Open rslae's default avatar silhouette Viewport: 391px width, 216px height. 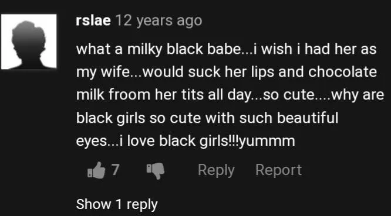[x=29, y=42]
